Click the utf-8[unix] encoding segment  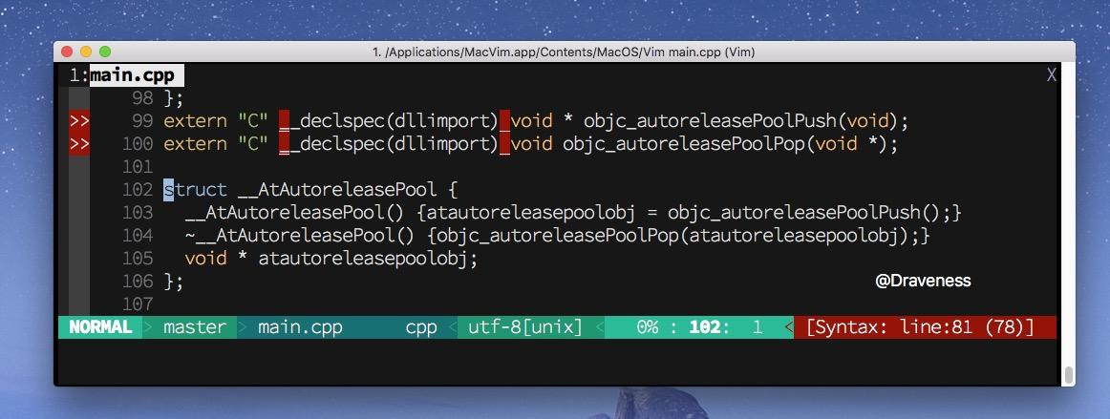click(524, 327)
